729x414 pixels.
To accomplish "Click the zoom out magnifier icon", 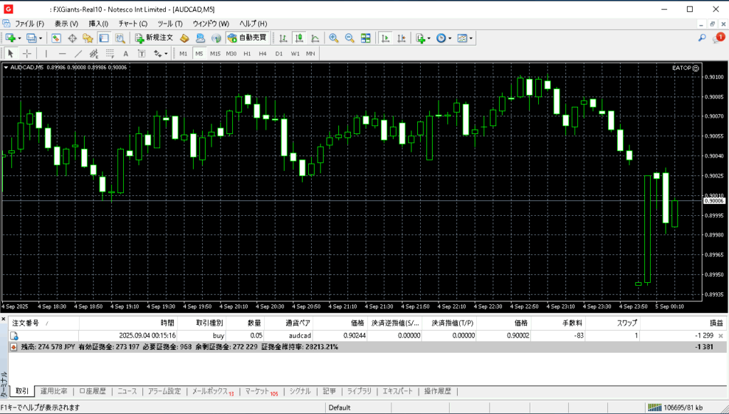I will (349, 38).
